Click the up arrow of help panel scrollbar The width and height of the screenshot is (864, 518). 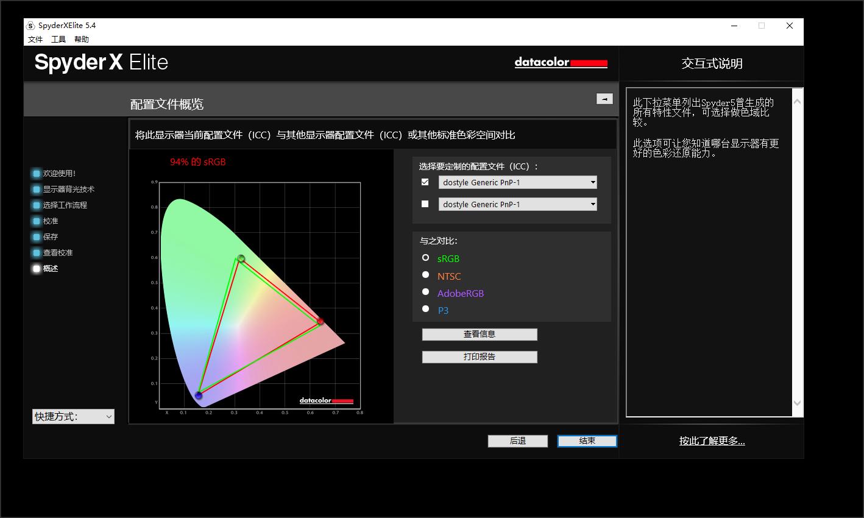pos(797,102)
